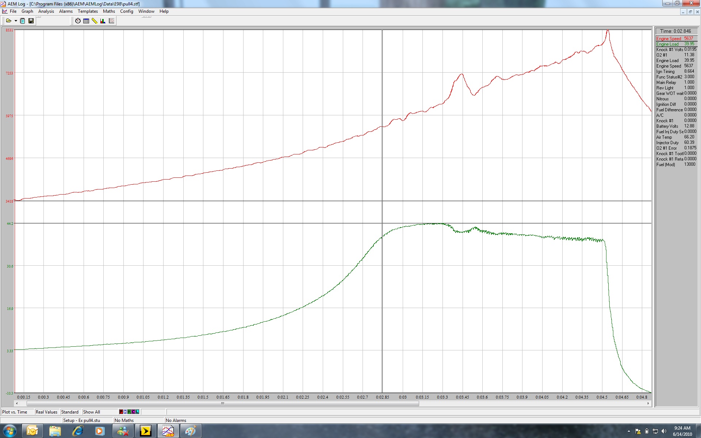Viewport: 701px width, 438px height.
Task: Click the open file folder icon
Action: (8, 21)
